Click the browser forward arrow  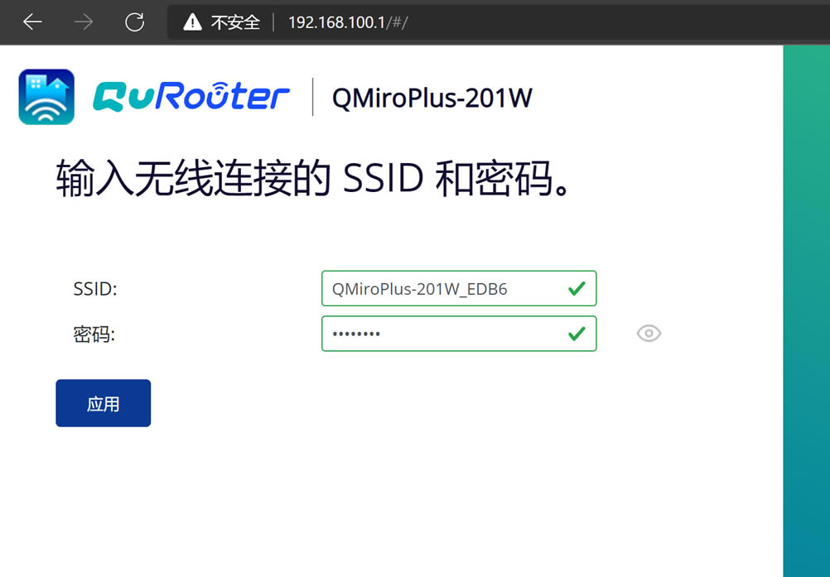(x=84, y=22)
